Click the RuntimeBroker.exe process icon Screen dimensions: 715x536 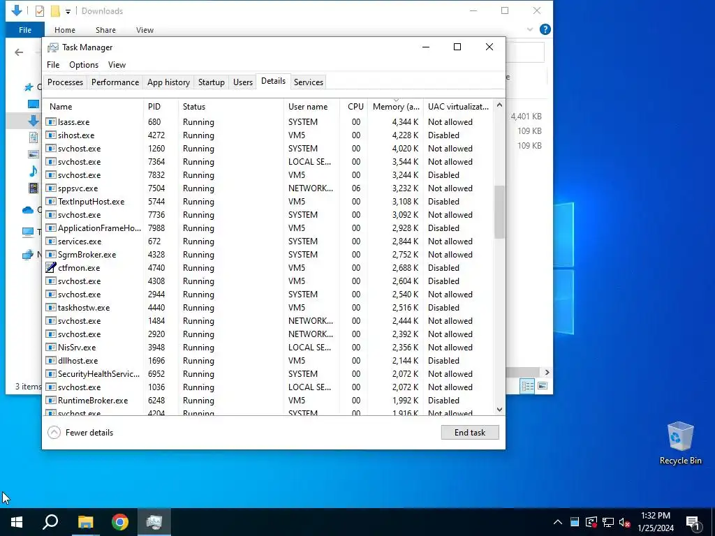50,400
